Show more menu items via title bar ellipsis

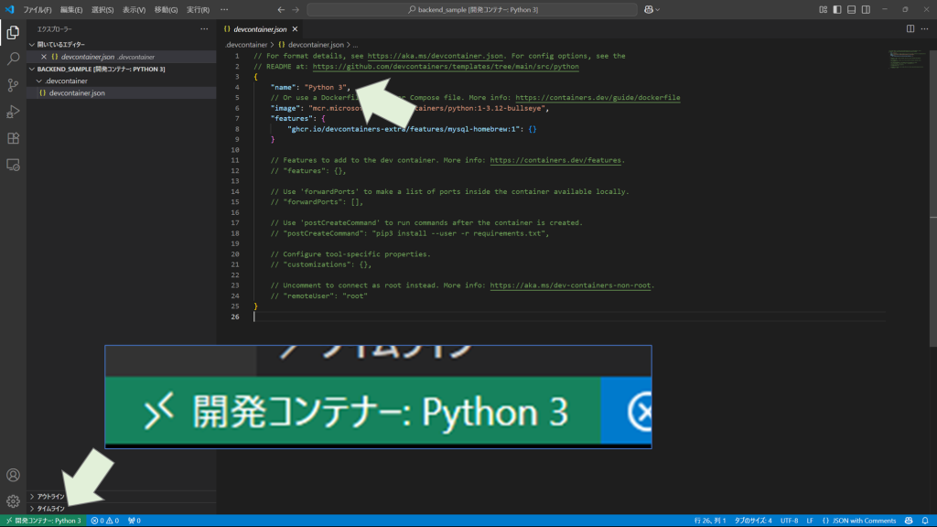[224, 9]
